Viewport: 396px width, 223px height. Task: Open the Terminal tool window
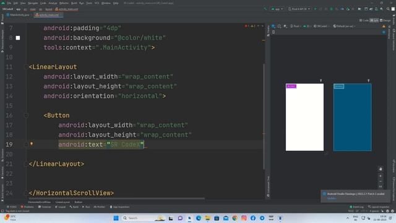45,207
